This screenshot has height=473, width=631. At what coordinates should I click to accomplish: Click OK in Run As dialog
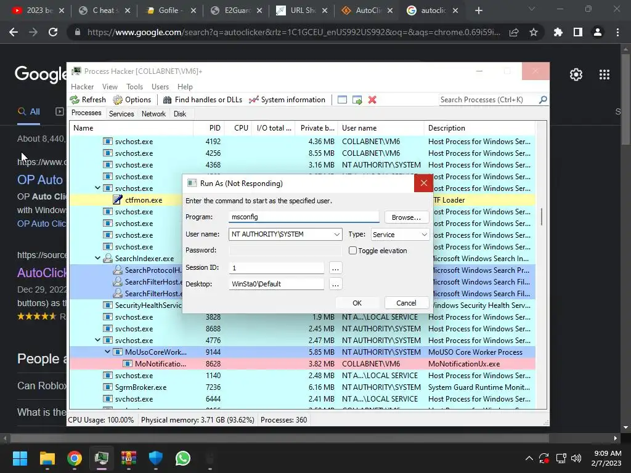point(357,303)
